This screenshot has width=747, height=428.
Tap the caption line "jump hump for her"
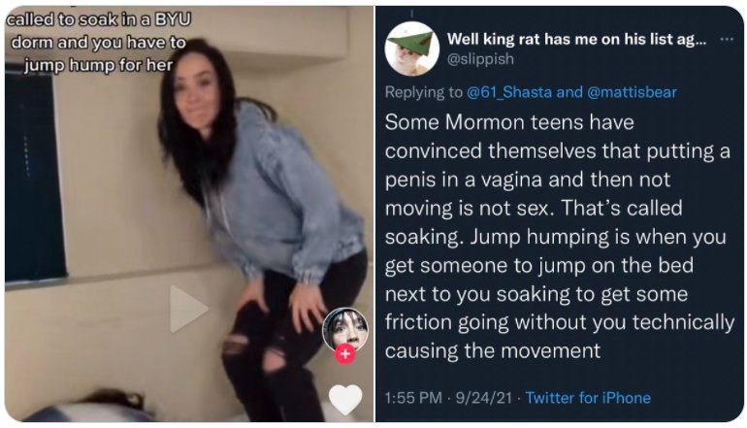(x=98, y=65)
